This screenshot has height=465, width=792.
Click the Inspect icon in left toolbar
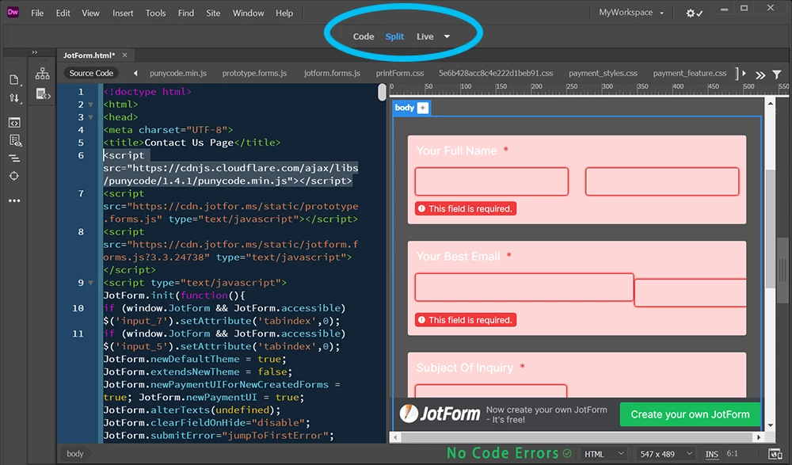(14, 140)
